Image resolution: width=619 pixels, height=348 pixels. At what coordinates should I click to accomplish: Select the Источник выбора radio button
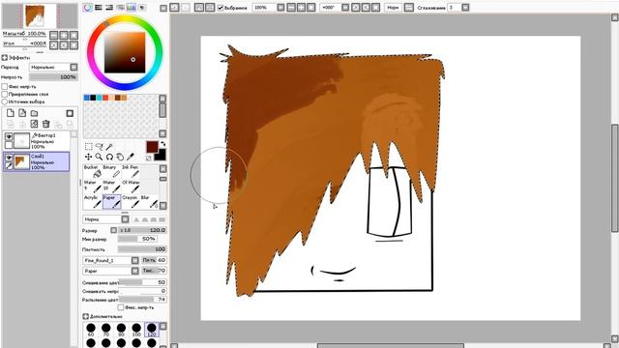tap(4, 101)
